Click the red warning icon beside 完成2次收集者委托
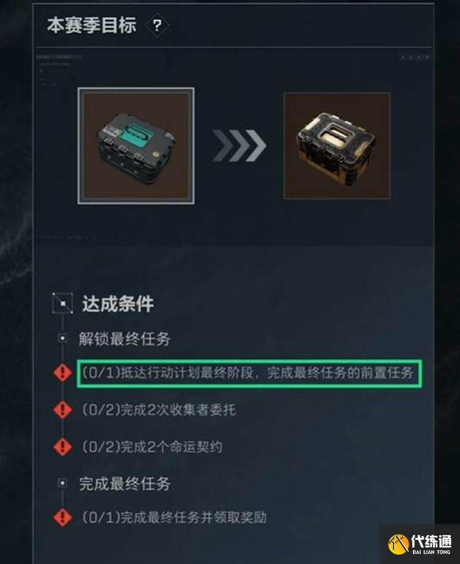 63,410
